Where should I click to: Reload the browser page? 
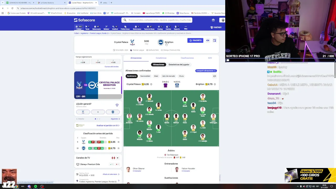click(x=12, y=8)
